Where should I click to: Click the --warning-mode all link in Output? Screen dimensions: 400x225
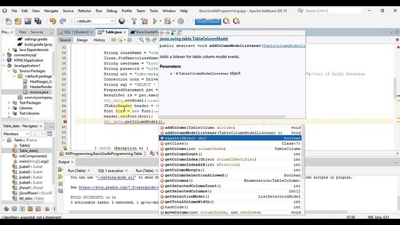[x=116, y=177]
